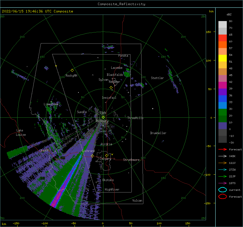Click the 'Airdrie' city label
This screenshot has width=243, height=227.
click(106, 144)
